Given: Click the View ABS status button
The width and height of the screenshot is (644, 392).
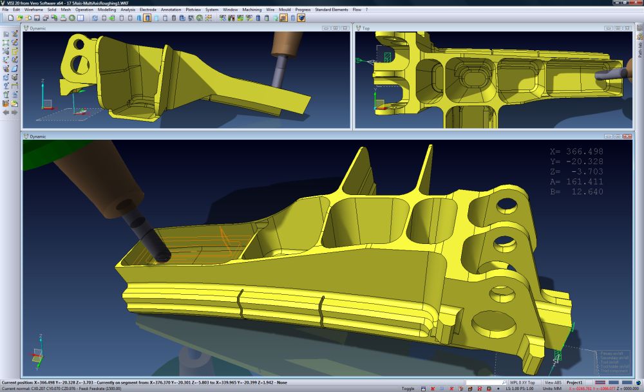Looking at the screenshot, I should coord(553,382).
